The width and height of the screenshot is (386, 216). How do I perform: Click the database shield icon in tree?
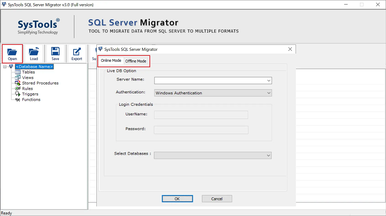pyautogui.click(x=11, y=66)
